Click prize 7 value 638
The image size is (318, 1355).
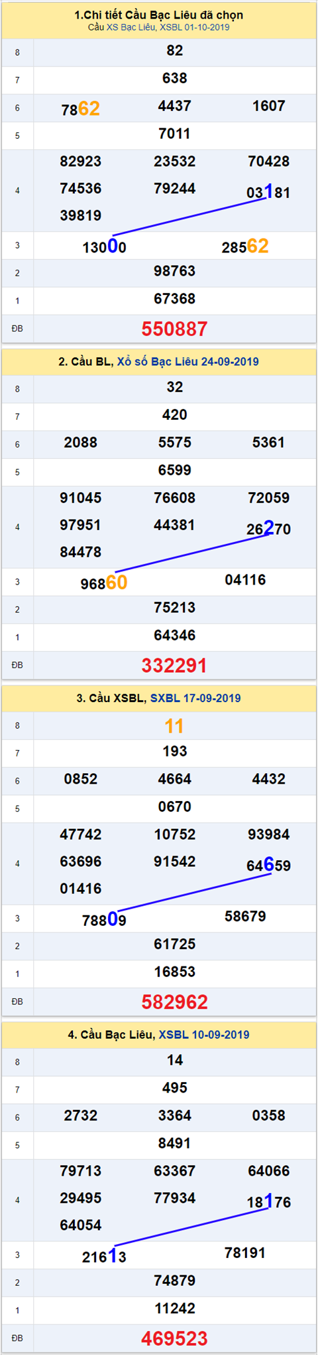[x=175, y=78]
